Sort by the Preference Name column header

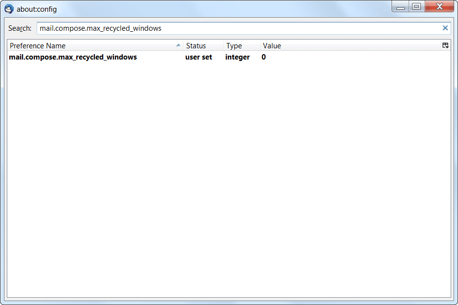88,46
